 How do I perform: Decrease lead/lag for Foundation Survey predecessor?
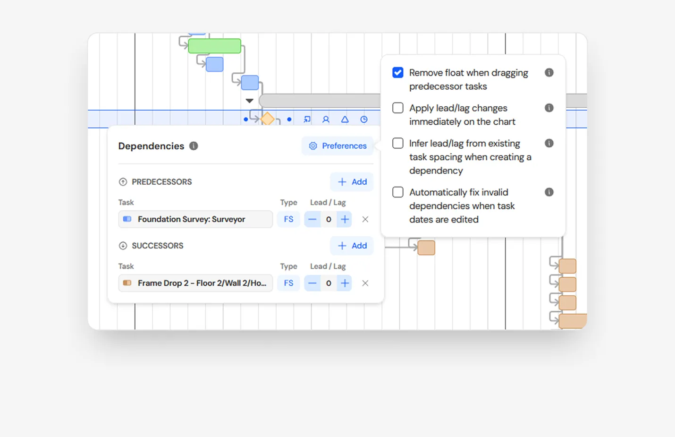pos(312,219)
